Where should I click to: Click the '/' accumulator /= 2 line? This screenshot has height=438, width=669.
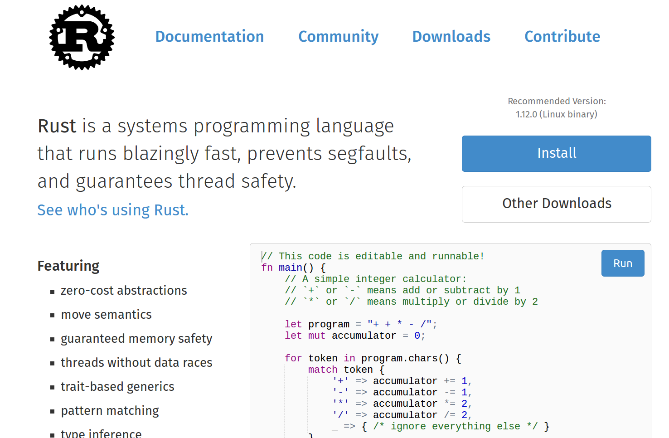402,415
